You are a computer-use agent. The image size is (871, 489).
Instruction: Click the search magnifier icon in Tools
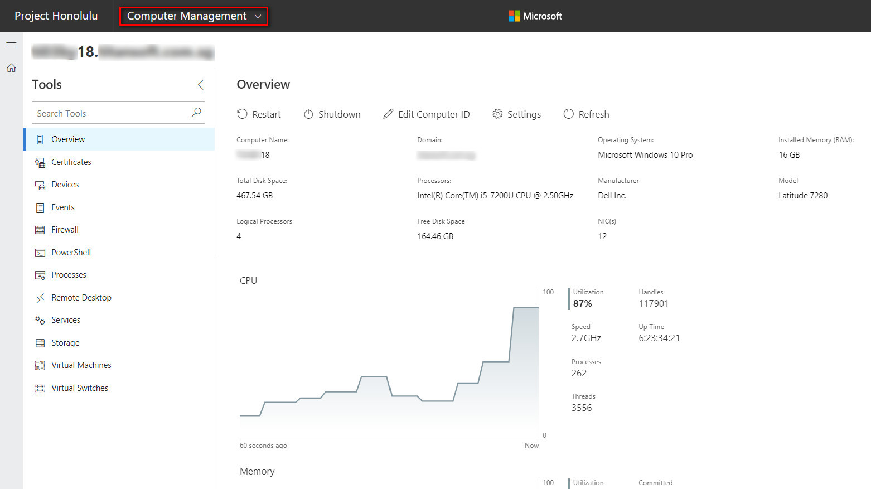[x=196, y=113]
